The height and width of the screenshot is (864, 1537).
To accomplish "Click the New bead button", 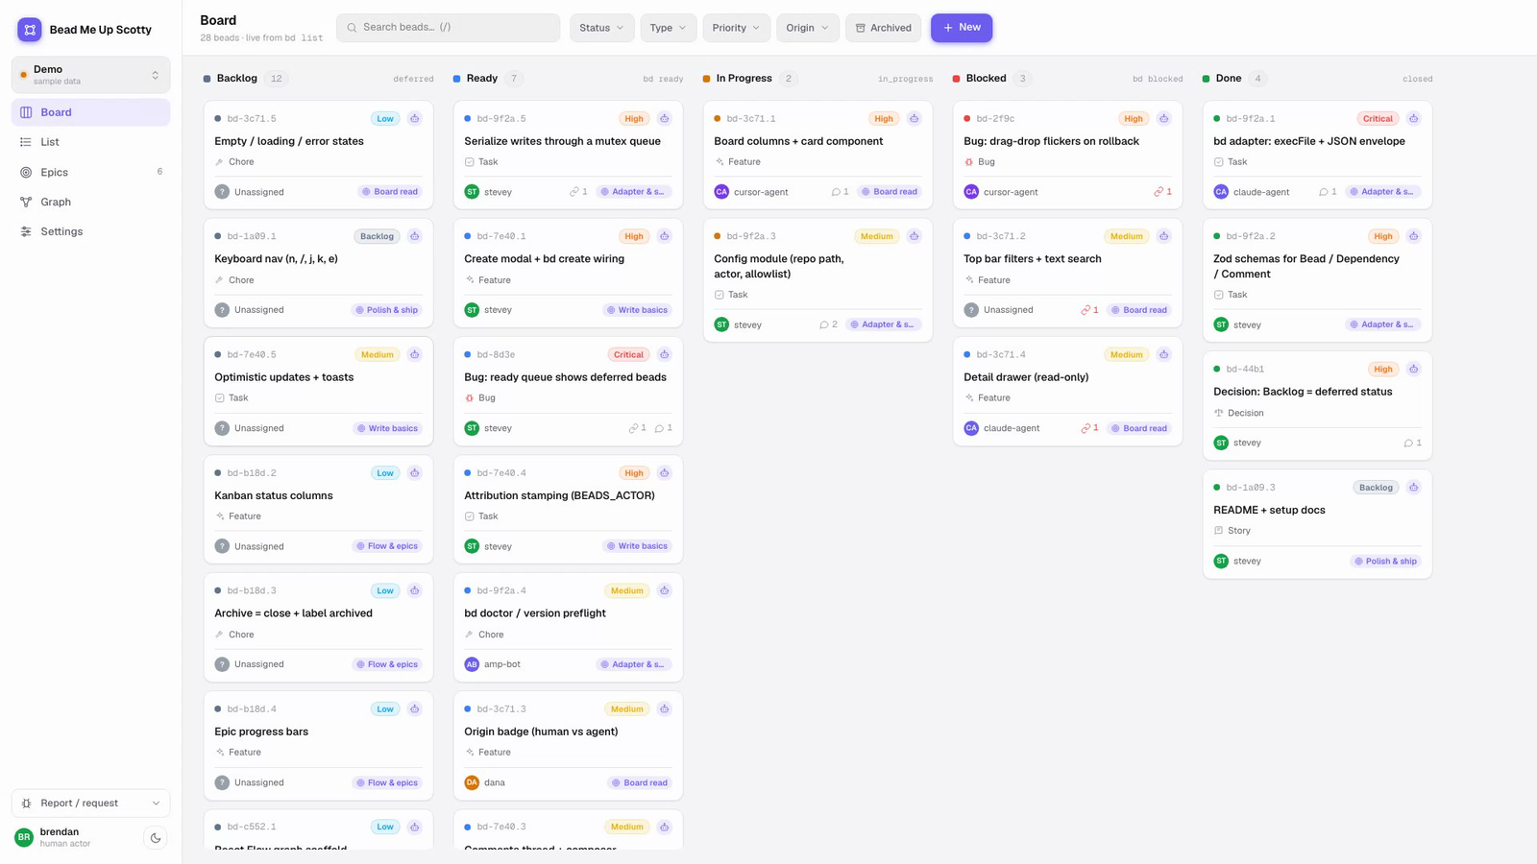I will tap(962, 28).
